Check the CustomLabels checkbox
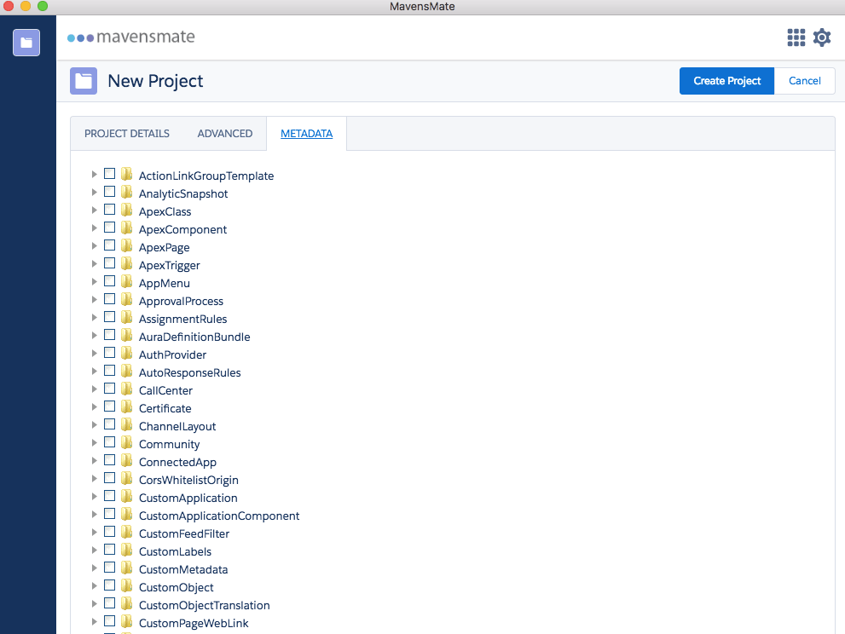845x634 pixels. [109, 549]
